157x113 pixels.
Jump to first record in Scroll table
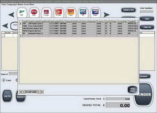(x=21, y=92)
